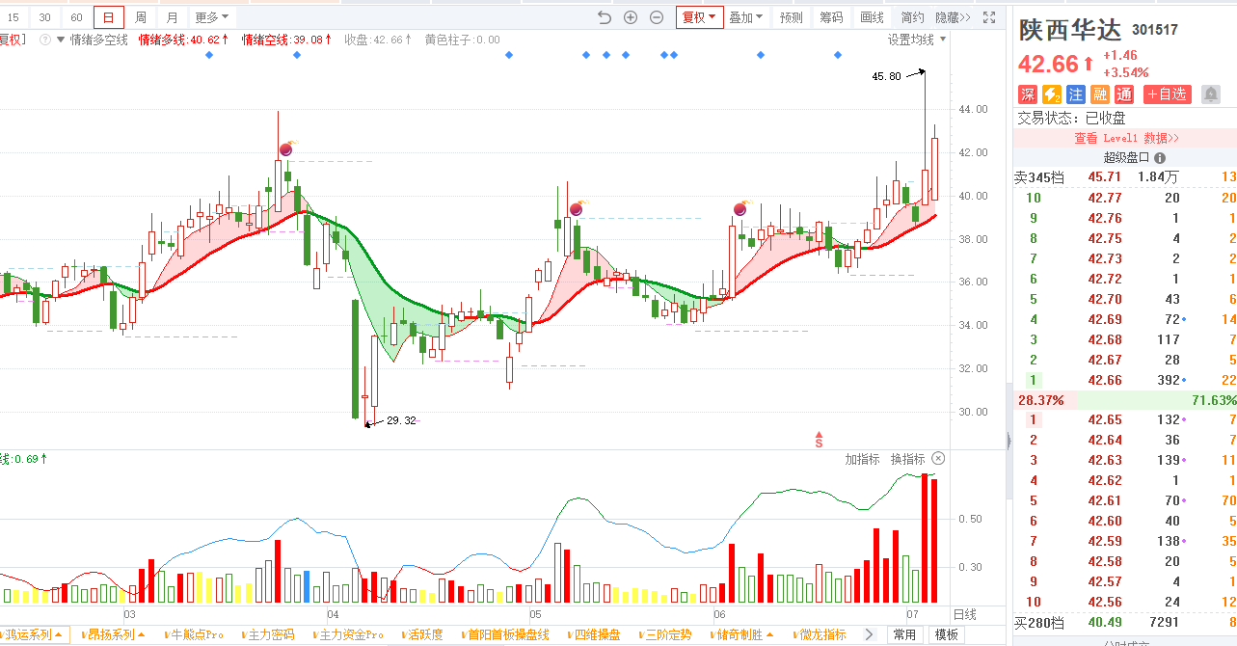
Task: Expand hidden toolbar with 隐藏>>
Action: coord(954,17)
